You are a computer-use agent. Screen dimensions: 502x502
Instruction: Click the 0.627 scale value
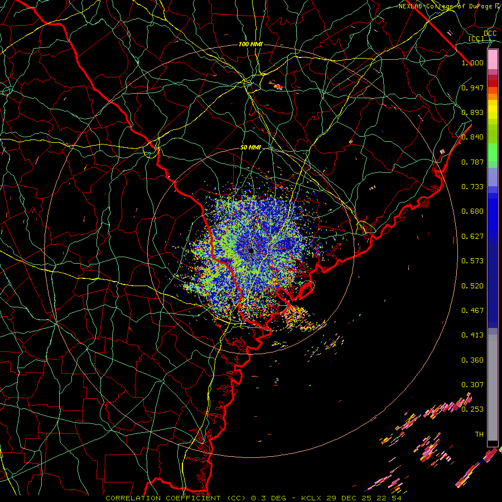click(x=472, y=236)
